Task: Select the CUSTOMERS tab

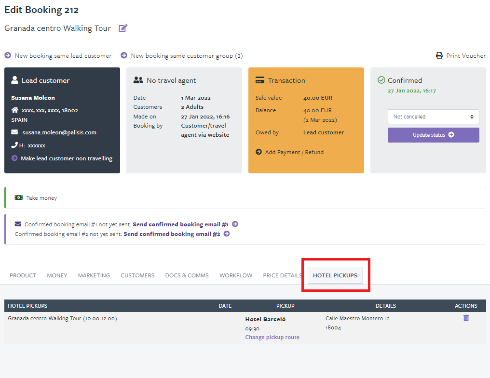Action: 137,275
